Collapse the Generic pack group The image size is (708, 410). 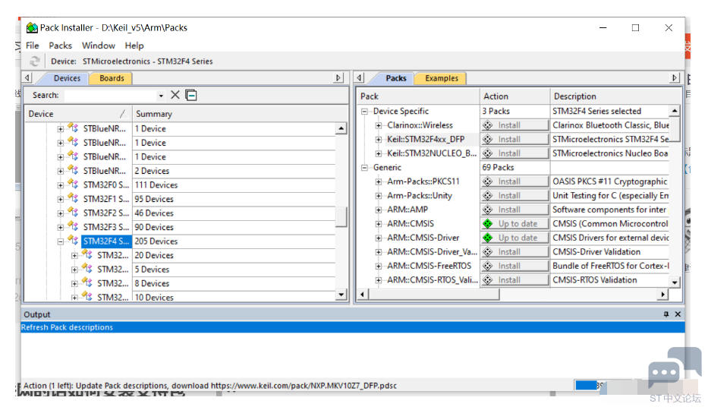pos(364,168)
